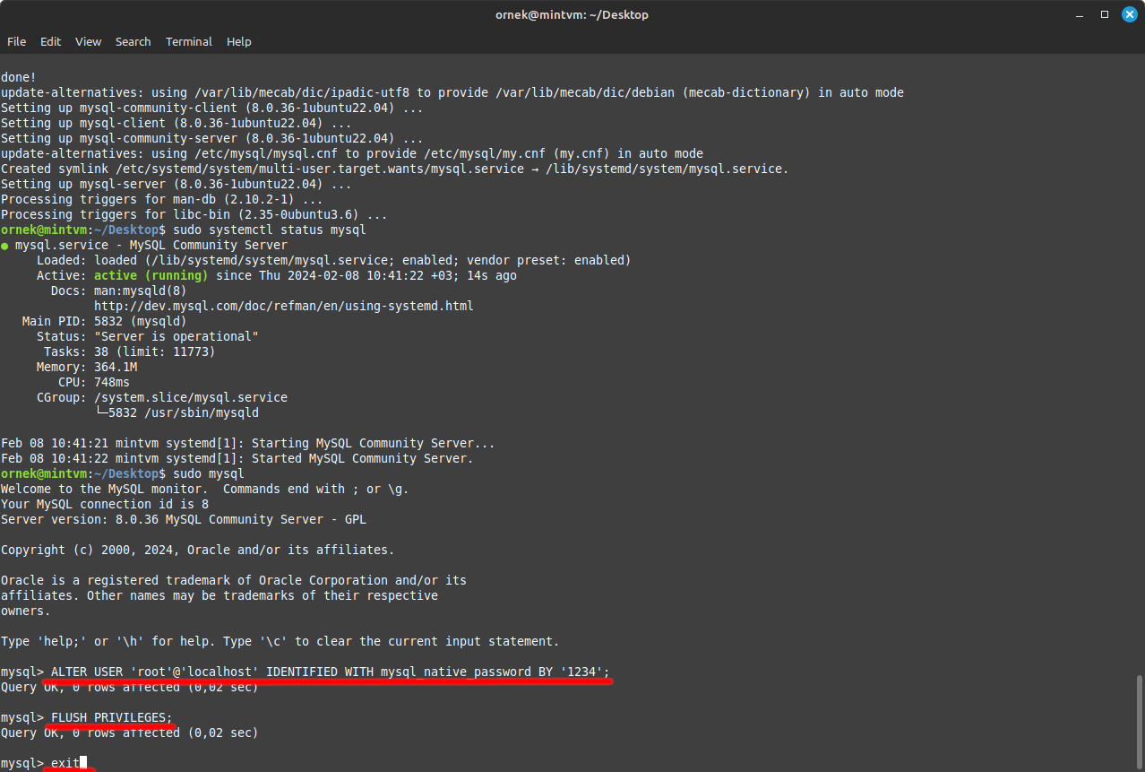Minimize the terminal window
Screen dimensions: 1145x772
tap(1080, 14)
